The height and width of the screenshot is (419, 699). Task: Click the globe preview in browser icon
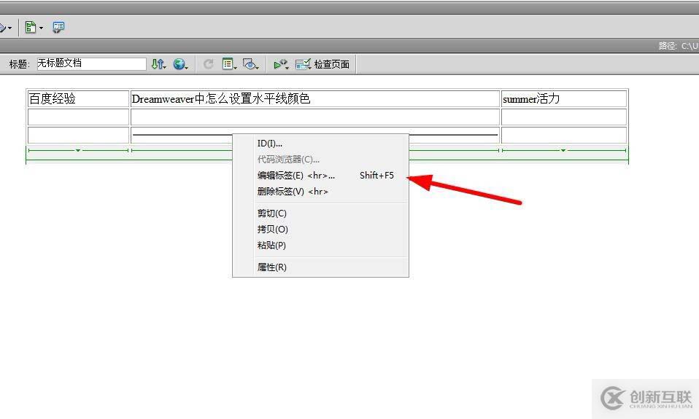[180, 64]
